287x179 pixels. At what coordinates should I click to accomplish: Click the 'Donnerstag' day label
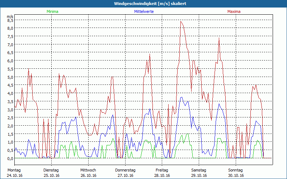pyautogui.click(x=125, y=170)
